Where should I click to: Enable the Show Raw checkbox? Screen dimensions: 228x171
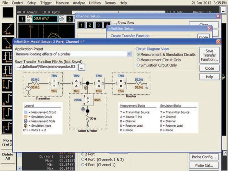(x=115, y=24)
